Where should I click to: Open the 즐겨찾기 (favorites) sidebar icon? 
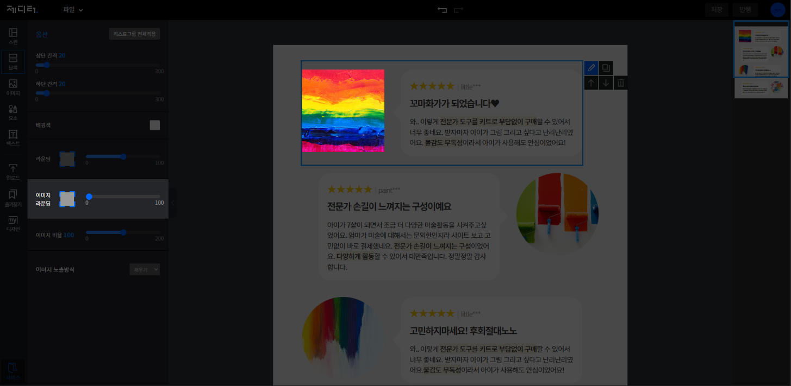13,198
